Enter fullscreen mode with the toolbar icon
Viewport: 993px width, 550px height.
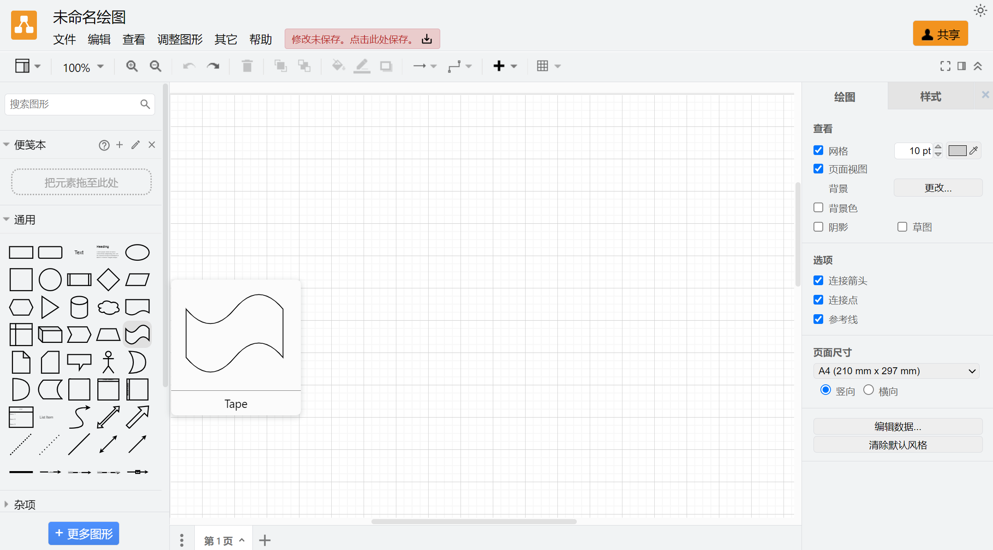coord(945,66)
